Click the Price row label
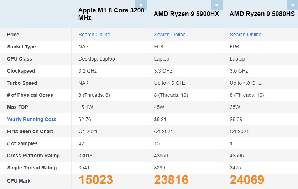Screen dimensions: 298x189 13,35
